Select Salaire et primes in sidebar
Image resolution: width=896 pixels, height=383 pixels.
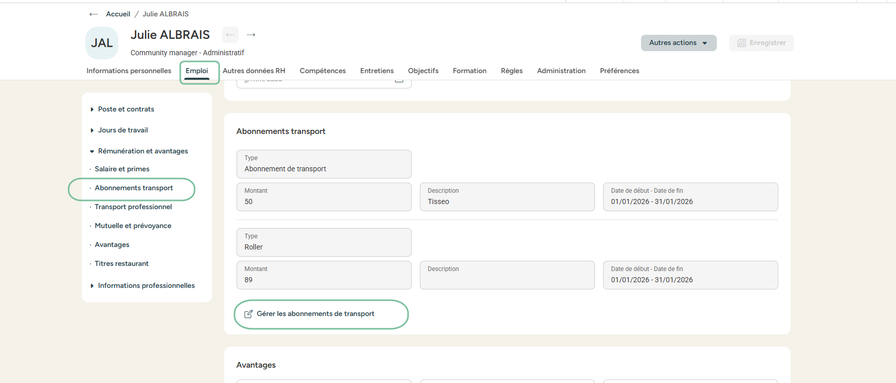122,169
